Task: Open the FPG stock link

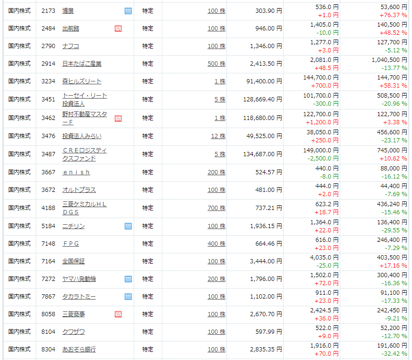Action: click(71, 244)
